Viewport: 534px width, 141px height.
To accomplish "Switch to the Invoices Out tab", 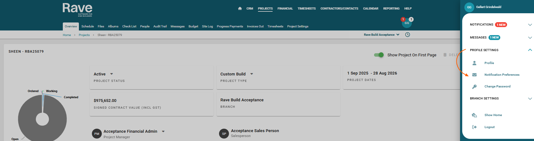I will pos(255,26).
